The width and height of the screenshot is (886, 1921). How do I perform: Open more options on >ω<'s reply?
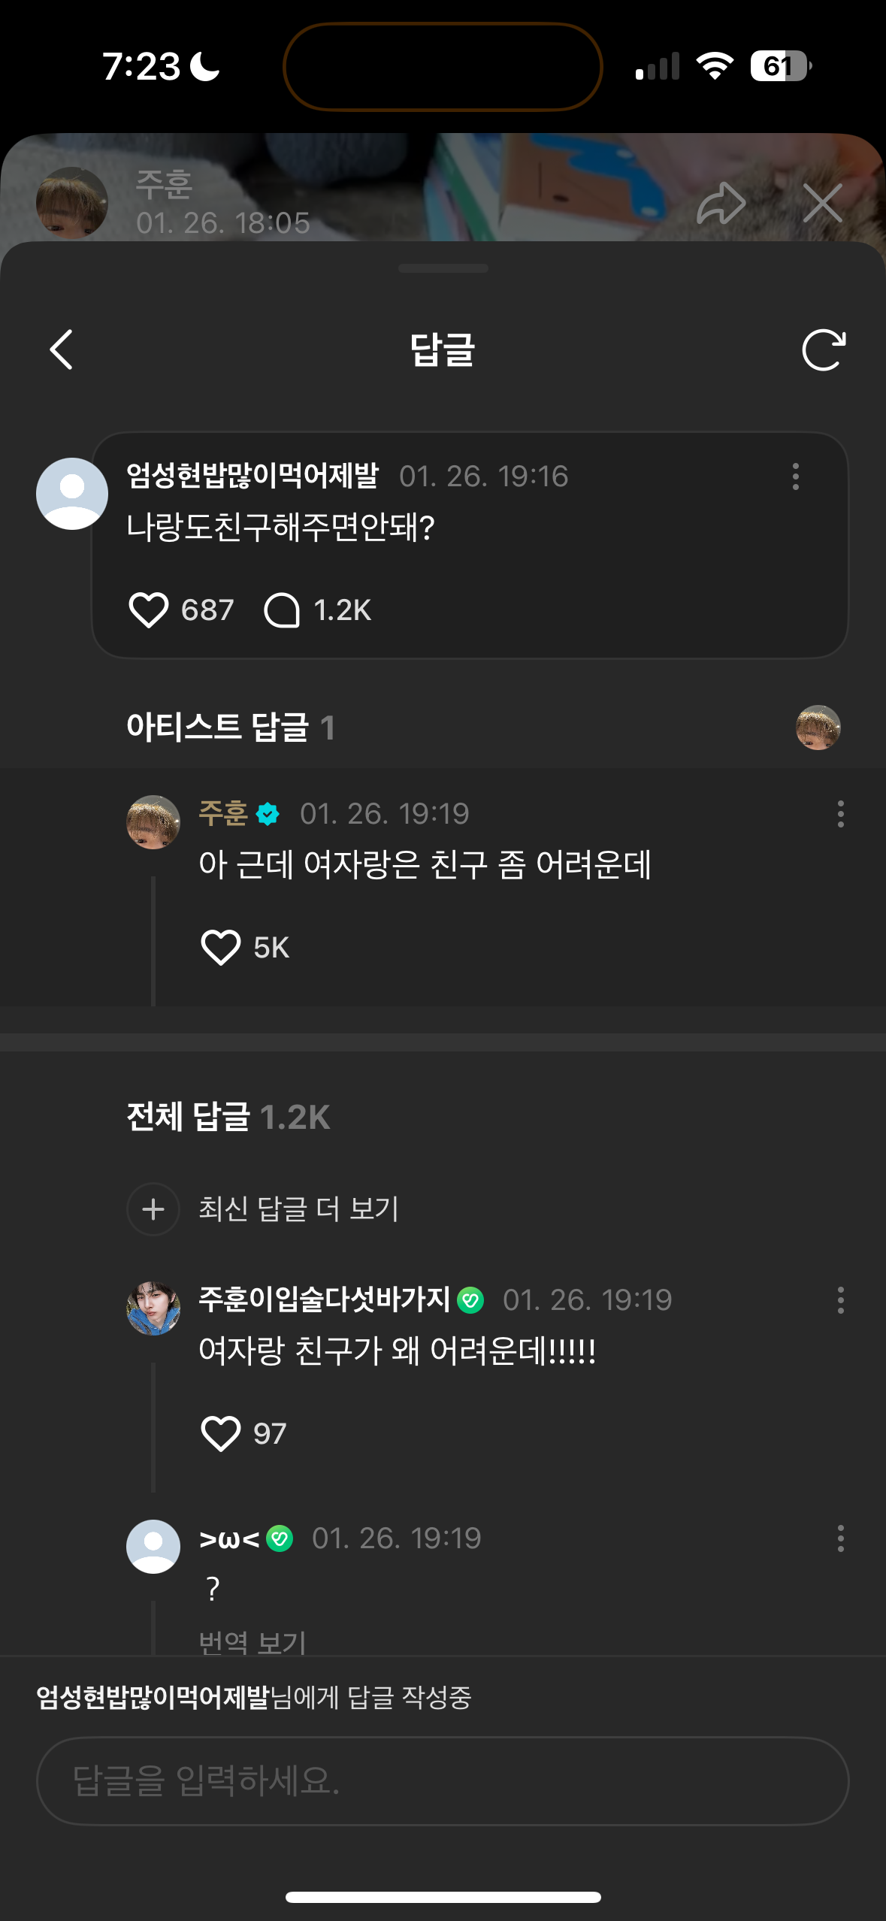[x=840, y=1538]
